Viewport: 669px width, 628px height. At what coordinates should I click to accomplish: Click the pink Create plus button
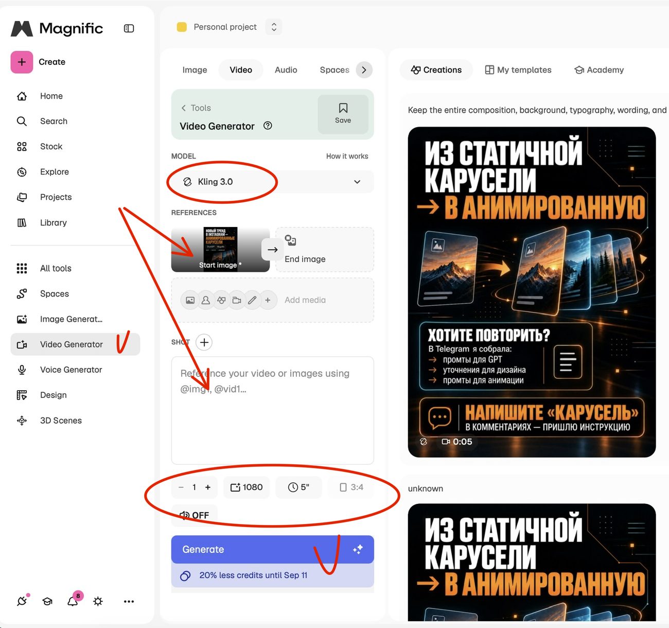coord(22,62)
